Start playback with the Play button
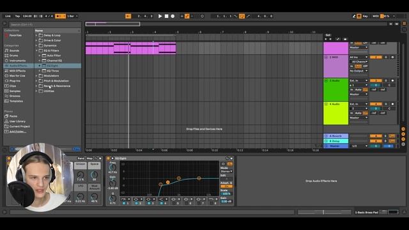 160,16
